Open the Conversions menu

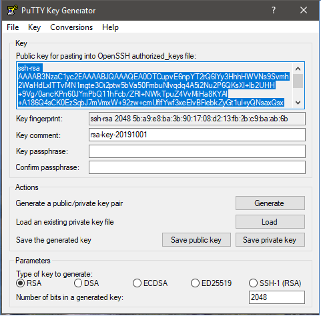(71, 27)
